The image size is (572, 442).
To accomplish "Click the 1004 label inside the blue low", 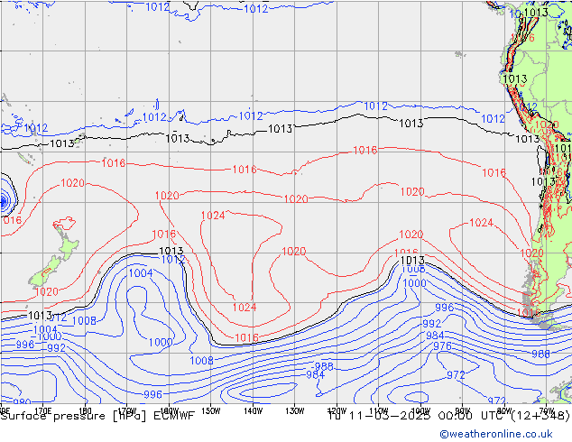I will [x=141, y=272].
